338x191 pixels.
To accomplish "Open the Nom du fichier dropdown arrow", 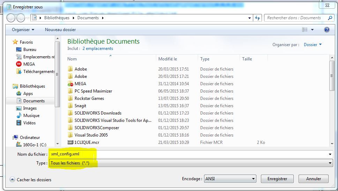I will click(330, 154).
